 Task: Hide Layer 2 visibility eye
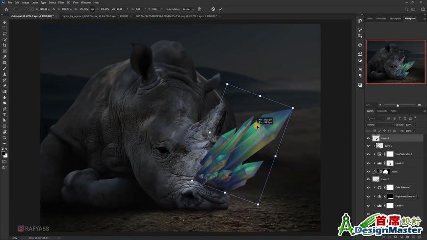[368, 179]
